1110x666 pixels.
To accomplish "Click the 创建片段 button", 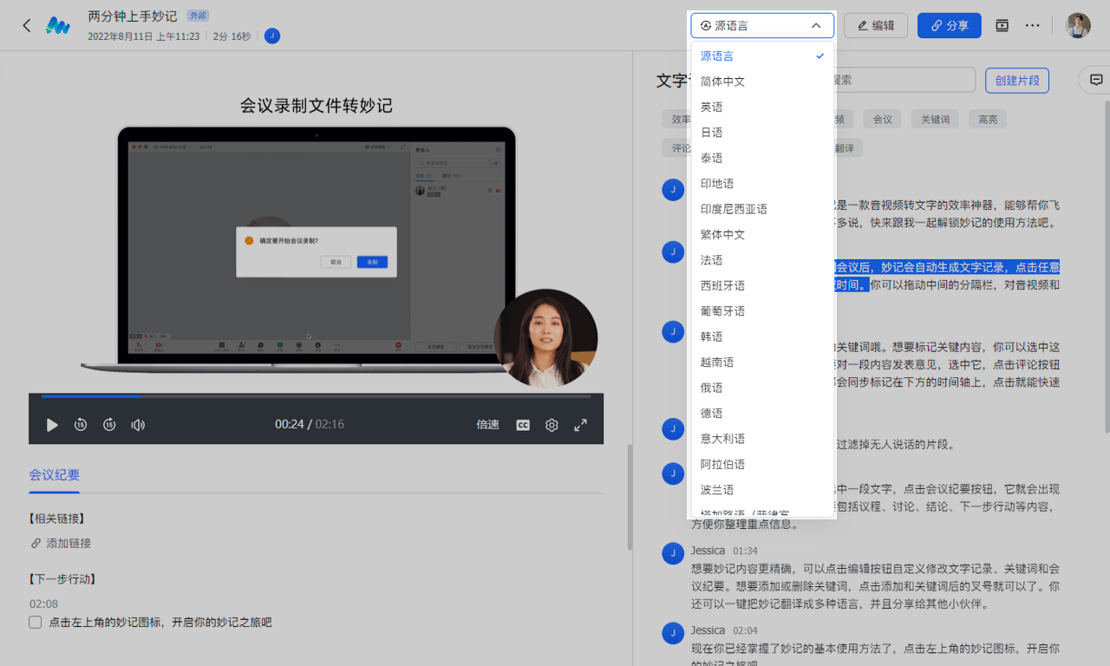I will pyautogui.click(x=1016, y=80).
